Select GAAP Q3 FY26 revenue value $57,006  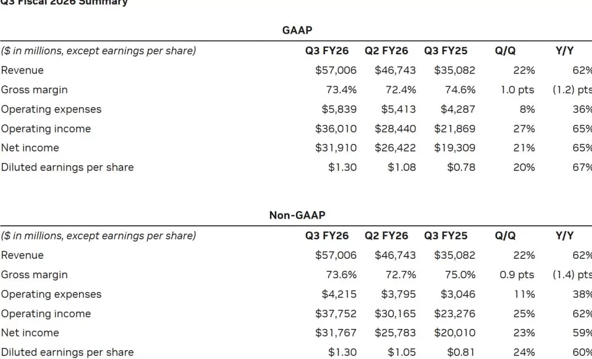click(x=336, y=70)
